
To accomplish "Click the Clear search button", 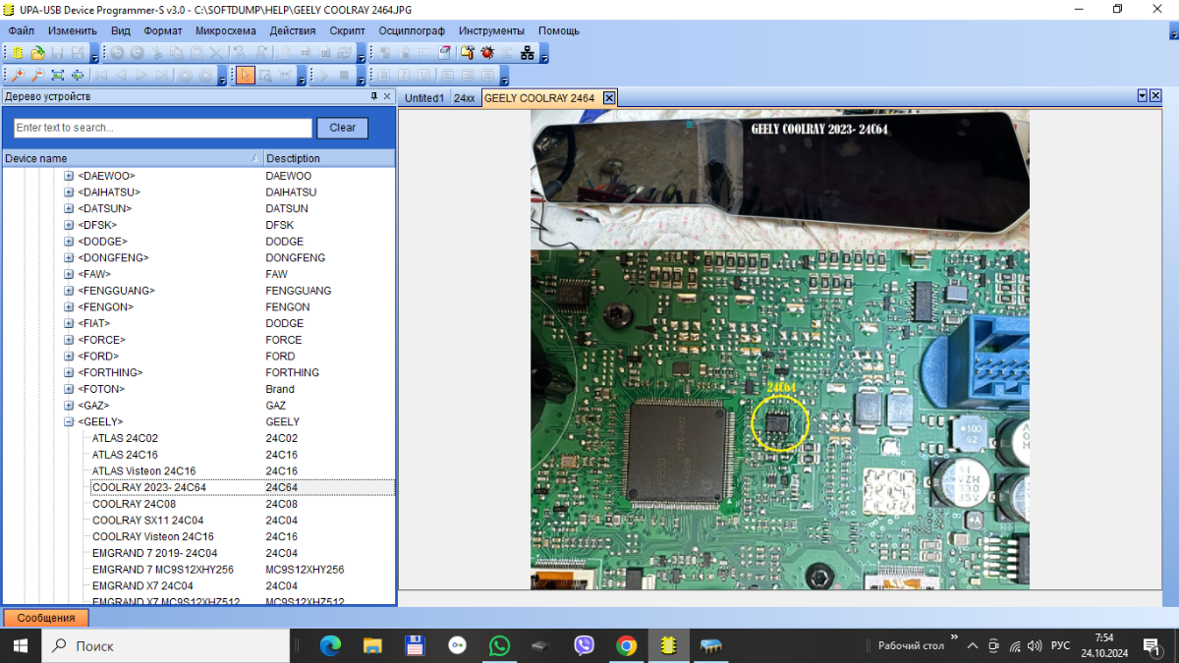I will (342, 128).
